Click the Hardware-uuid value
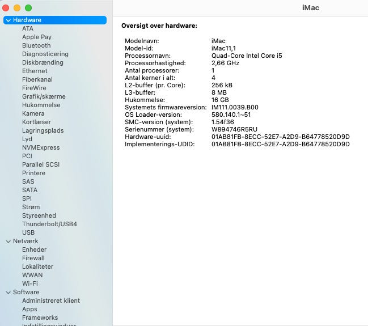 coord(281,137)
